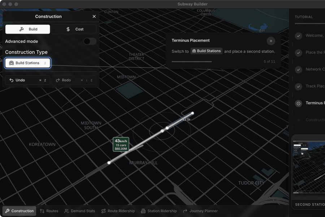Click the undo arrow icon
Image resolution: width=325 pixels, height=217 pixels.
tap(12, 80)
